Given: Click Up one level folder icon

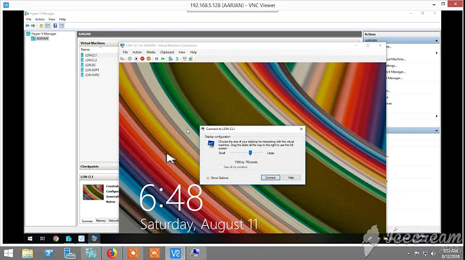Looking at the screenshot, I should [x=41, y=26].
